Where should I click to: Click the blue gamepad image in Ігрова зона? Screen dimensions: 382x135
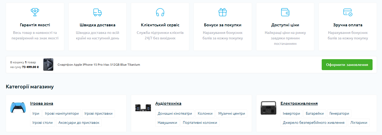tap(18, 108)
